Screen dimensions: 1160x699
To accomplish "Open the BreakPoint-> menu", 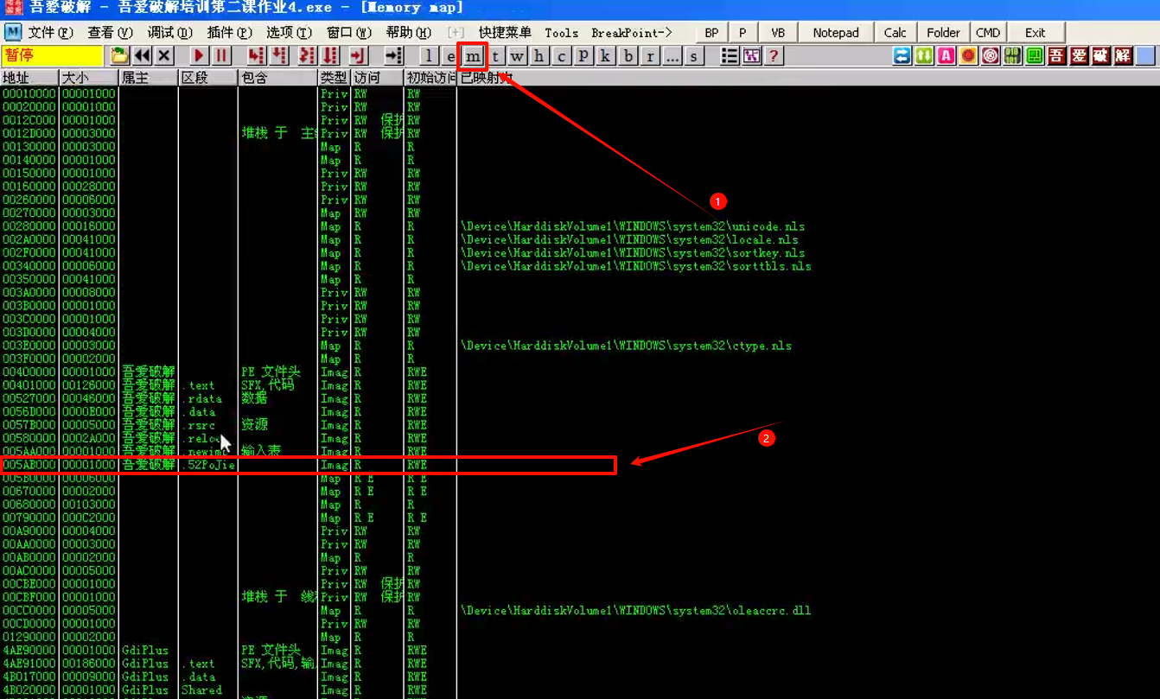I will [631, 33].
